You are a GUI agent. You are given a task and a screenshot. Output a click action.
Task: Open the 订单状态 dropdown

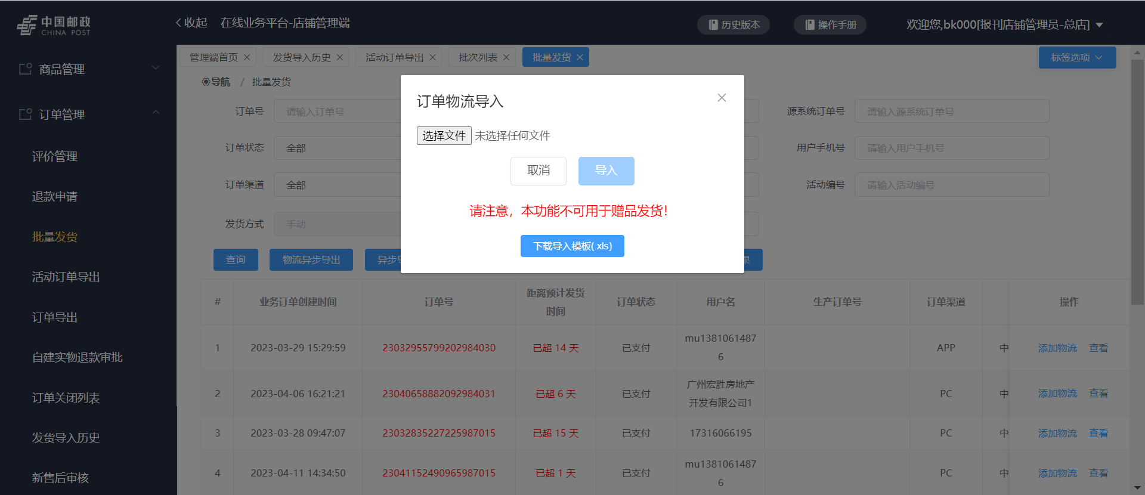coord(338,148)
